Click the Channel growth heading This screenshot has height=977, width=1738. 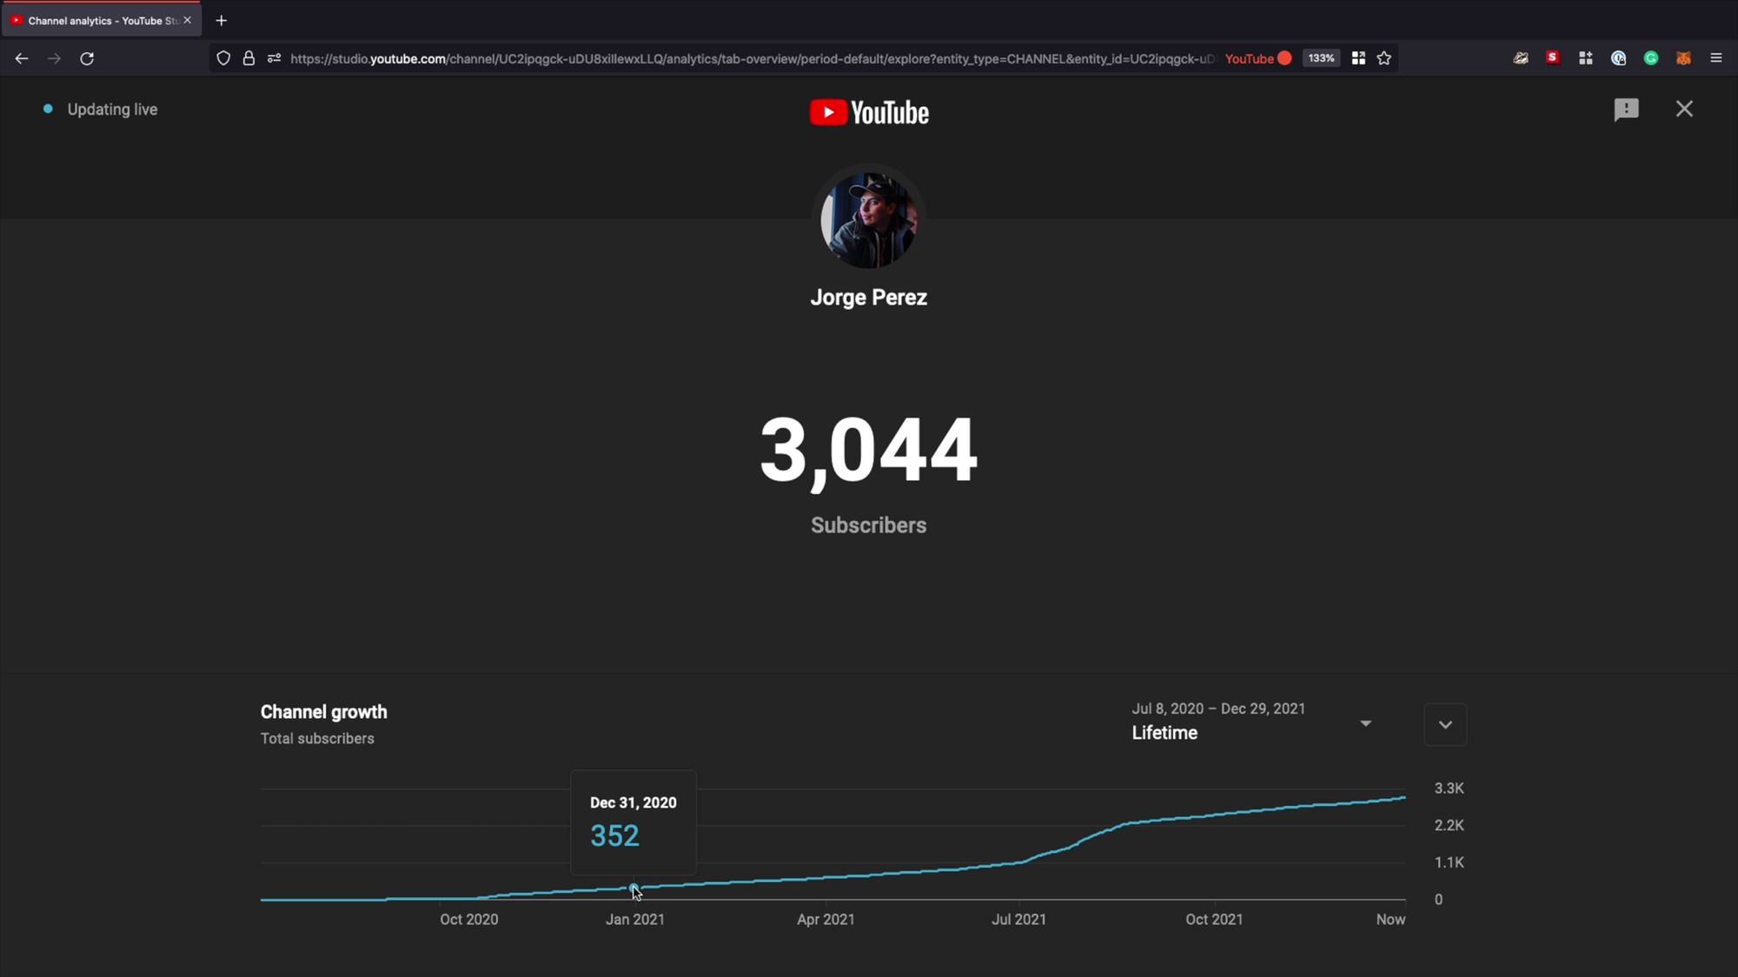click(x=324, y=712)
